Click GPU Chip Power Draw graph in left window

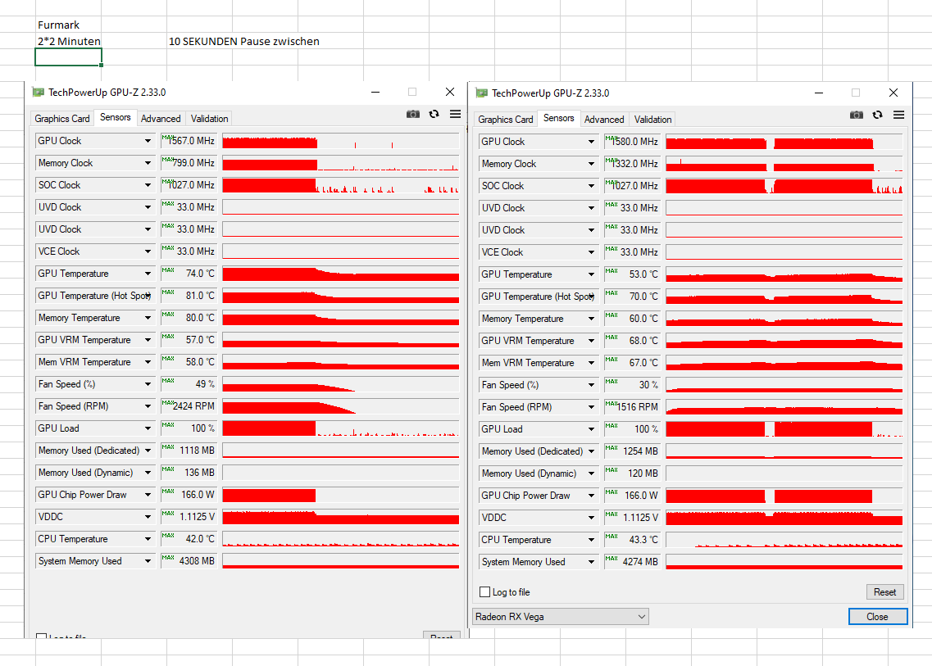340,494
